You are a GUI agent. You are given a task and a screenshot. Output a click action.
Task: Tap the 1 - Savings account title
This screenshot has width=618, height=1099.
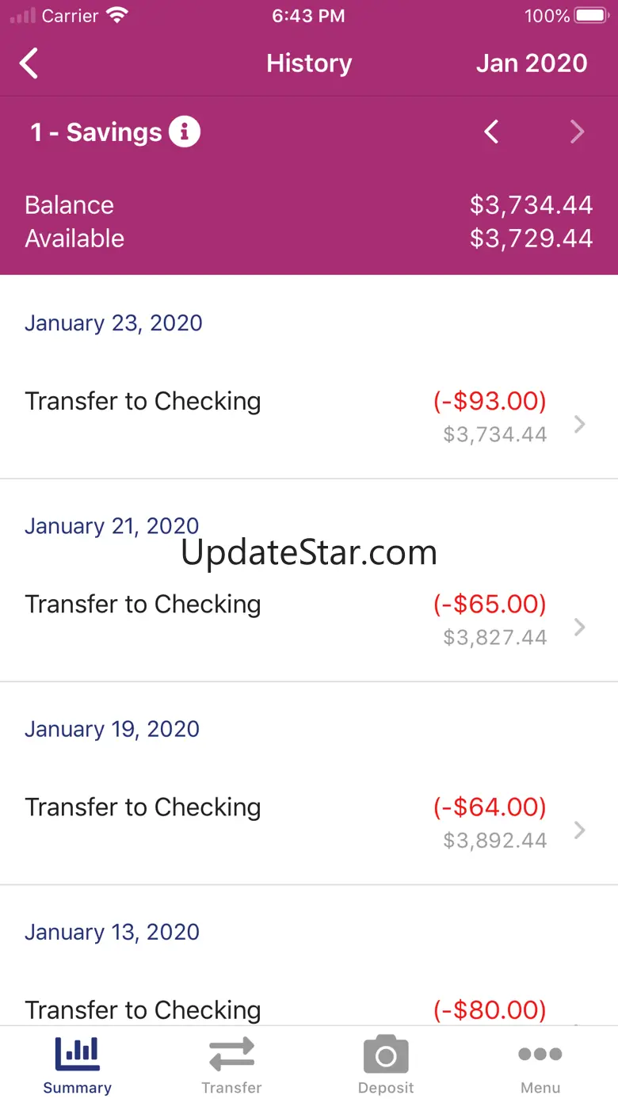[96, 132]
